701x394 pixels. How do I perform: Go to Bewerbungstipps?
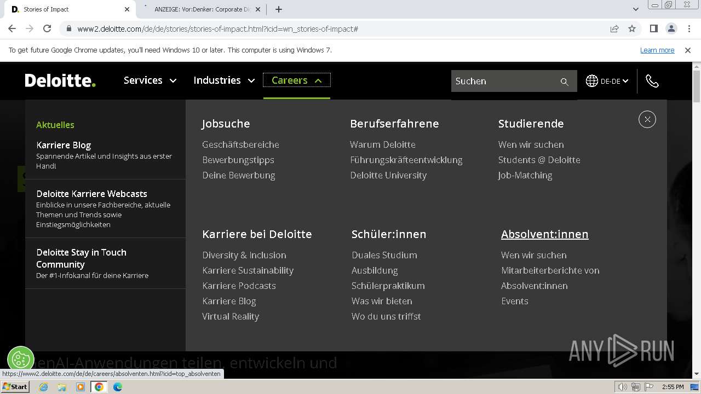coord(238,160)
